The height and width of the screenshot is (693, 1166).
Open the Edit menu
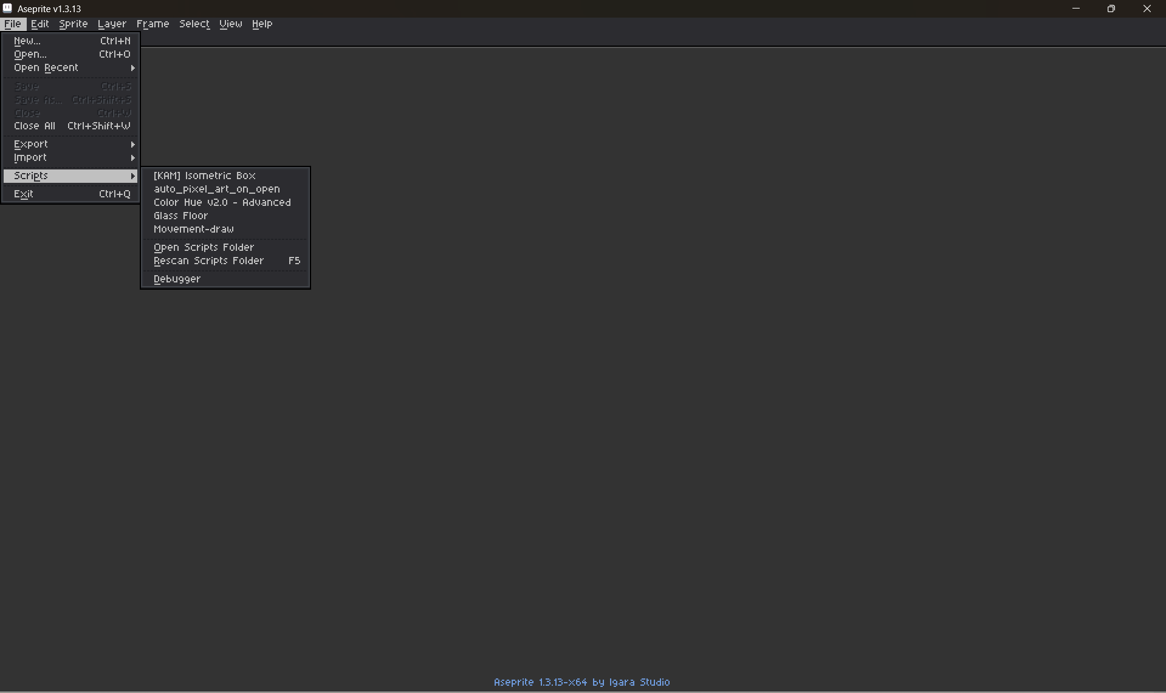(39, 24)
